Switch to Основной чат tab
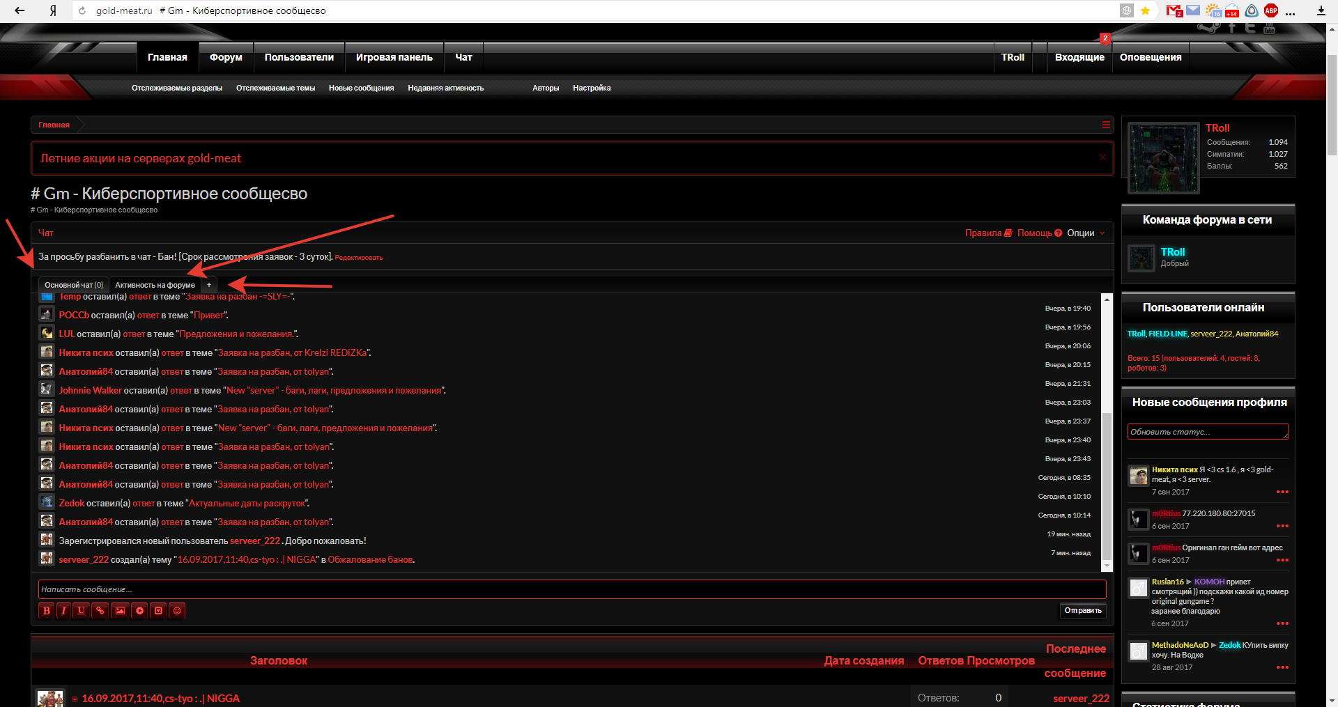The width and height of the screenshot is (1338, 707). (73, 285)
